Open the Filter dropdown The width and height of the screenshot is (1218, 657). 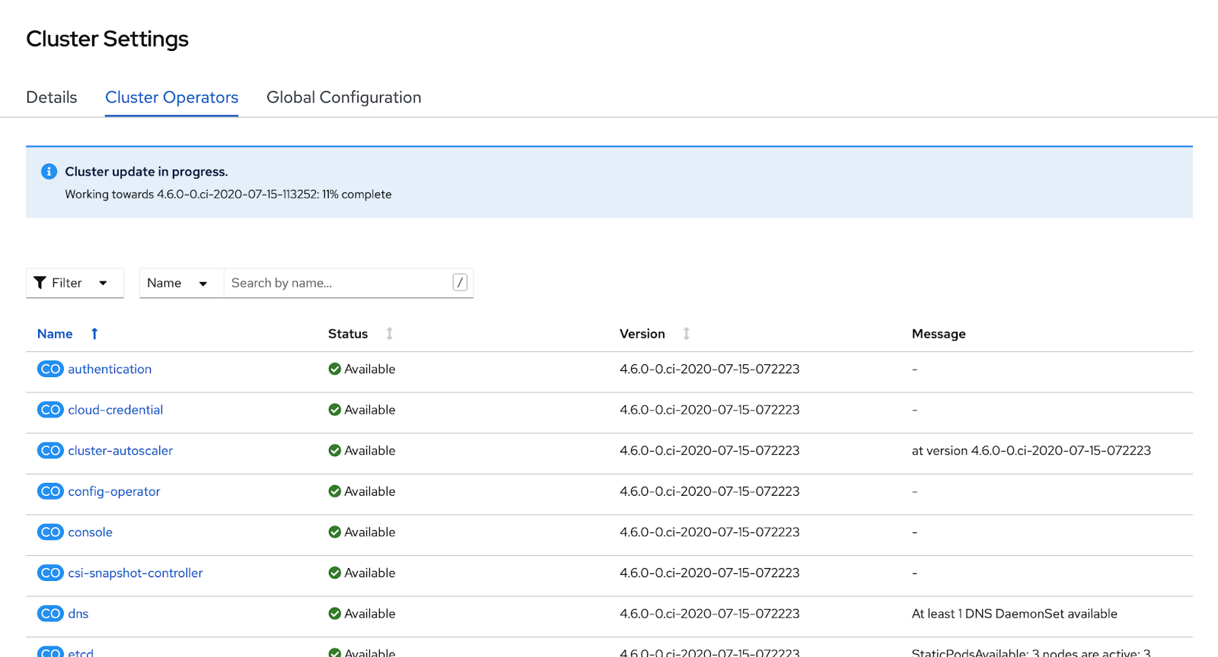point(75,283)
